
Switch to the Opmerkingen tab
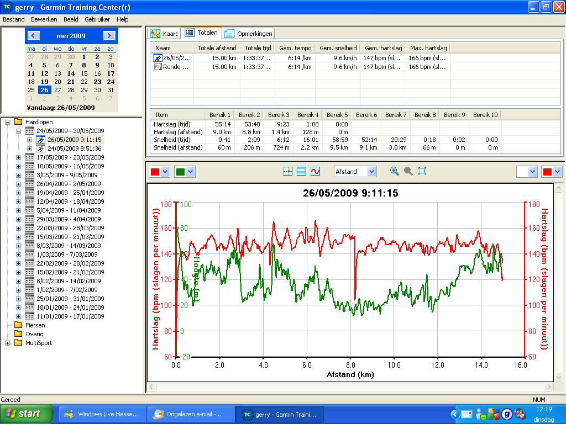248,34
